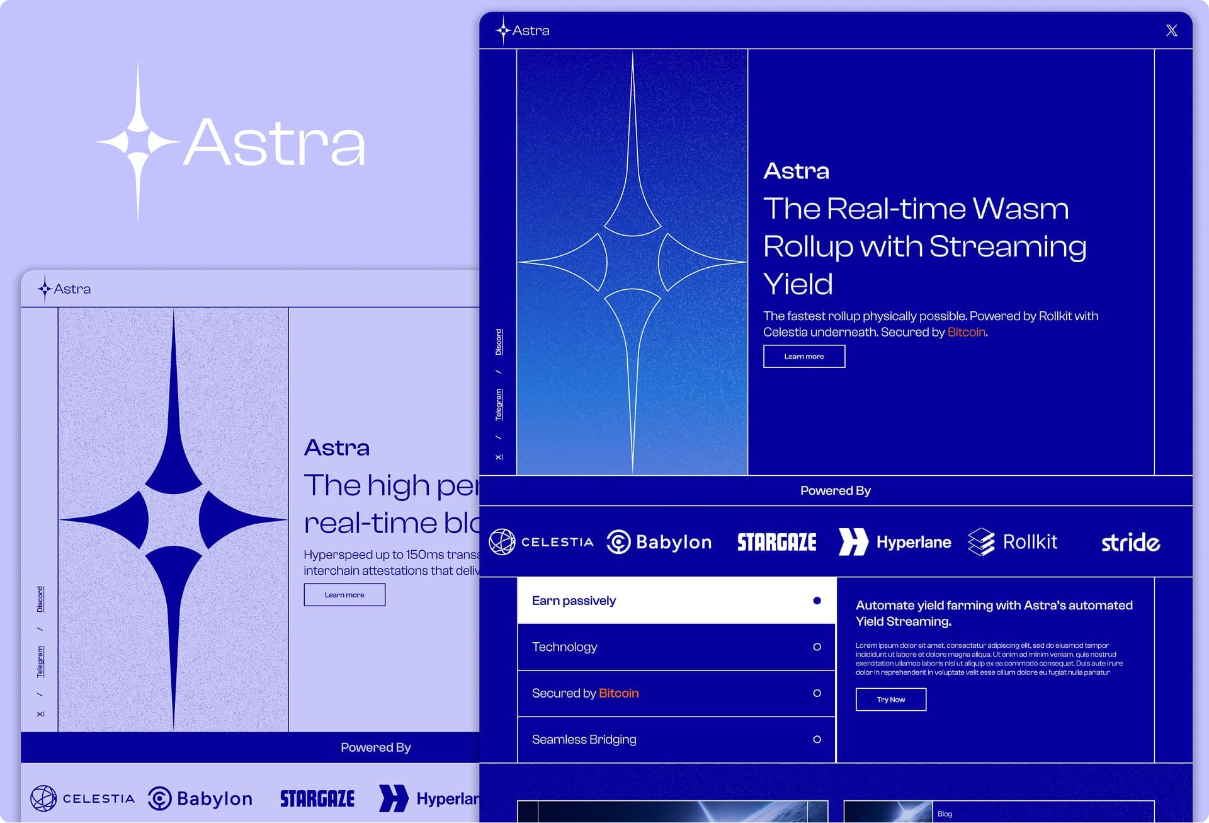Image resolution: width=1209 pixels, height=823 pixels.
Task: Click Stargaze logo in light window
Action: pos(317,798)
